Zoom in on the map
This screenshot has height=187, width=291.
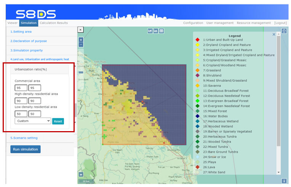click(81, 40)
